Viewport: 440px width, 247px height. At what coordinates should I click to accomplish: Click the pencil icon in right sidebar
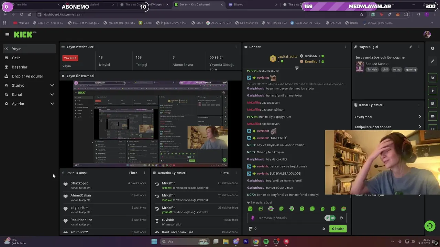(x=433, y=61)
